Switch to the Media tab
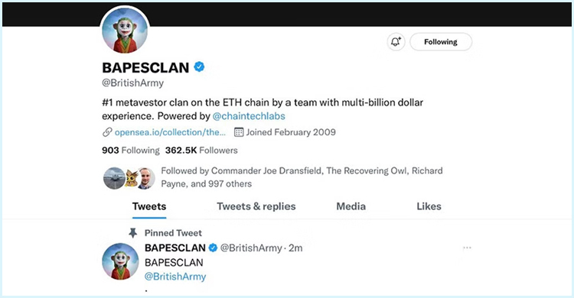Image resolution: width=574 pixels, height=298 pixels. click(x=351, y=206)
